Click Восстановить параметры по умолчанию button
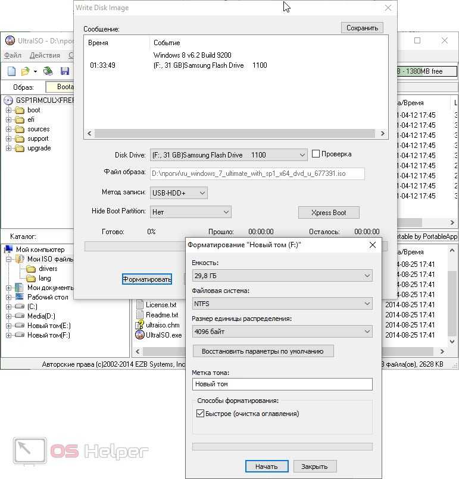The height and width of the screenshot is (479, 459). coord(263,351)
